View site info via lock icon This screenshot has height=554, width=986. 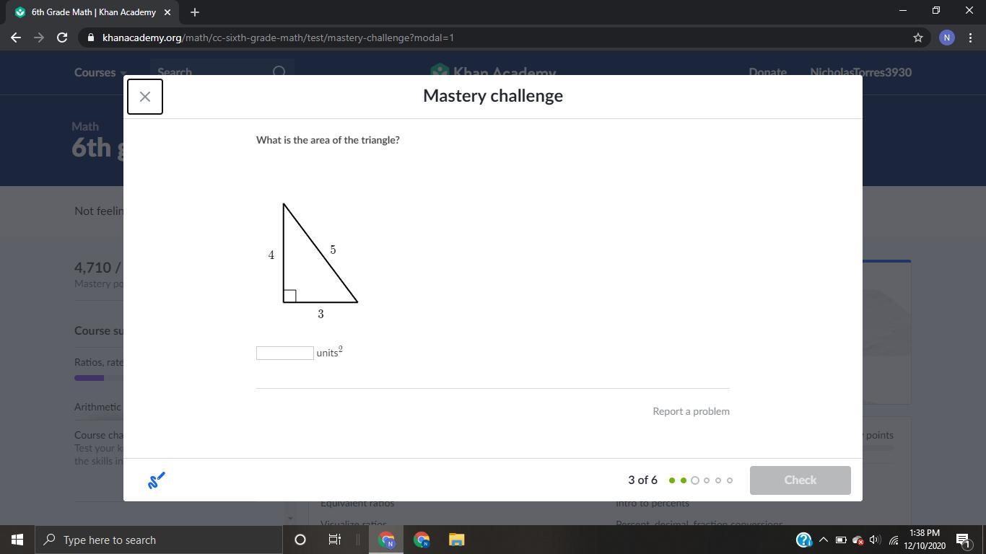tap(90, 38)
